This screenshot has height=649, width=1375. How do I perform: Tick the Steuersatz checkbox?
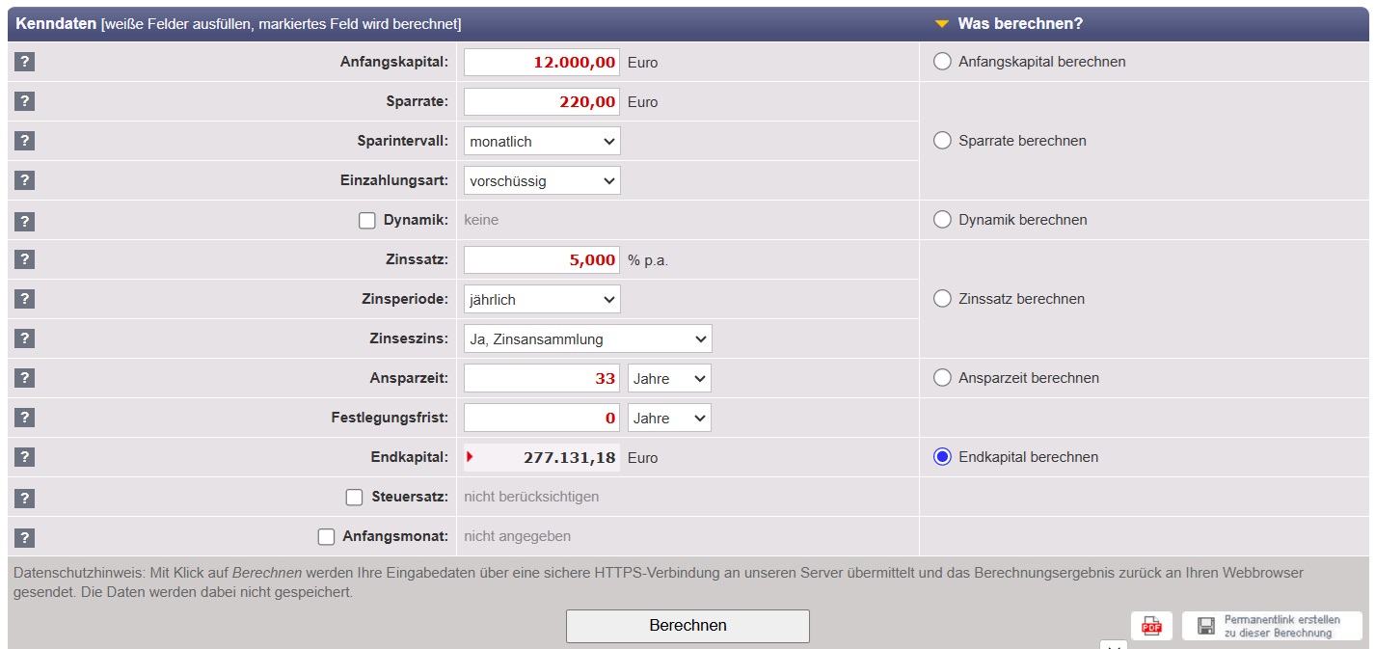pyautogui.click(x=354, y=498)
